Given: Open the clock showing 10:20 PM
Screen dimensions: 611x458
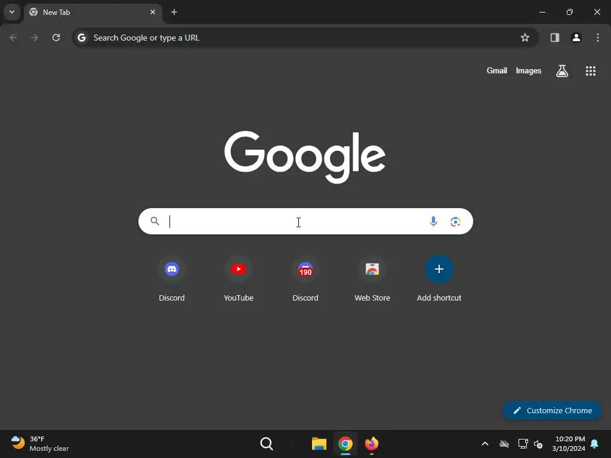Looking at the screenshot, I should coord(569,444).
